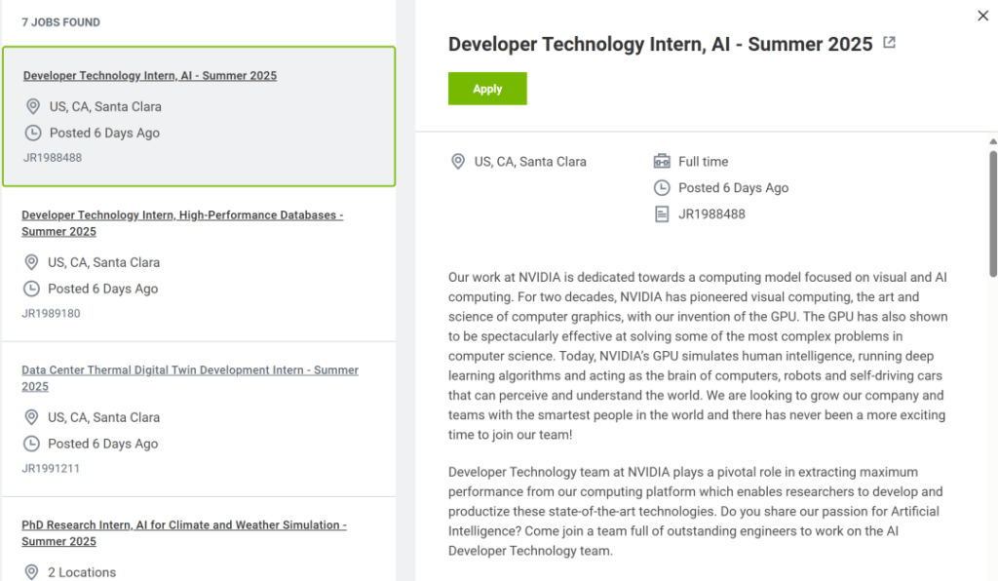The image size is (998, 581).
Task: Click Full time label in details
Action: [704, 162]
